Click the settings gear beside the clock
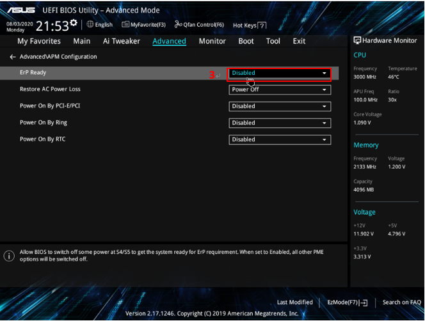 (74, 24)
